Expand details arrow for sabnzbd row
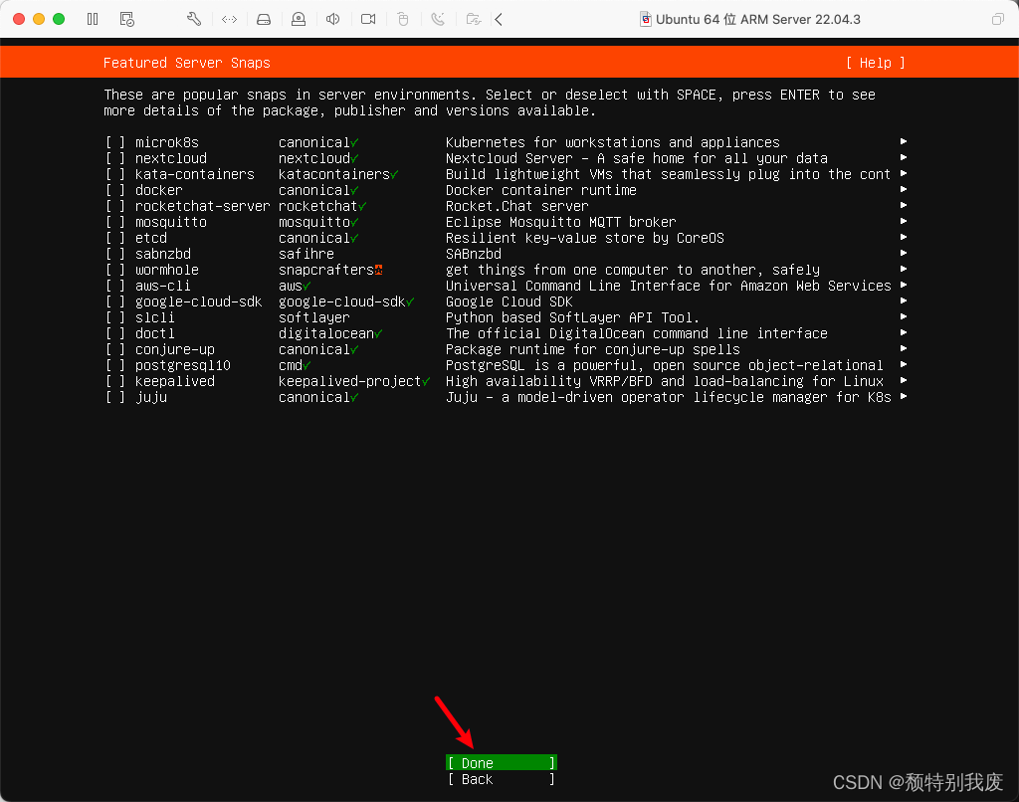The height and width of the screenshot is (802, 1019). click(904, 253)
